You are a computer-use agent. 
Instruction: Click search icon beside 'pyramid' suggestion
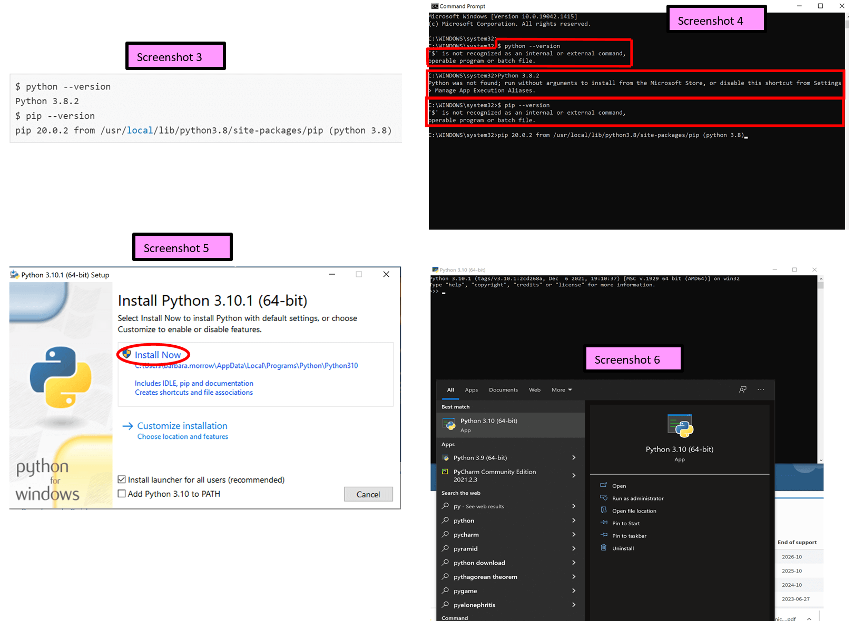pos(446,548)
